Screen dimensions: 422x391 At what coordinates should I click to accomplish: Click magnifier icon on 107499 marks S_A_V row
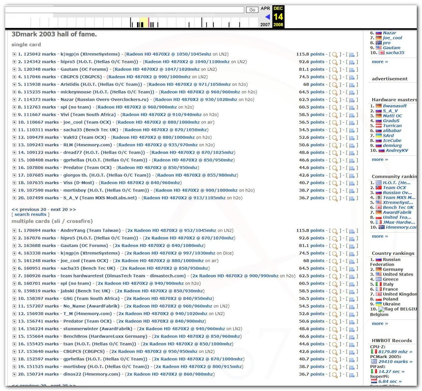click(x=334, y=198)
